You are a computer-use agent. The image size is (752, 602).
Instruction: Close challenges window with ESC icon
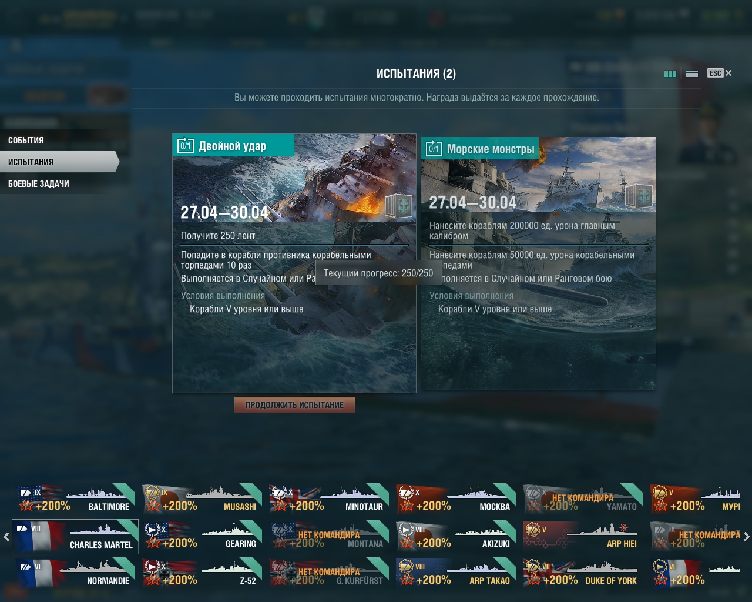click(x=720, y=73)
